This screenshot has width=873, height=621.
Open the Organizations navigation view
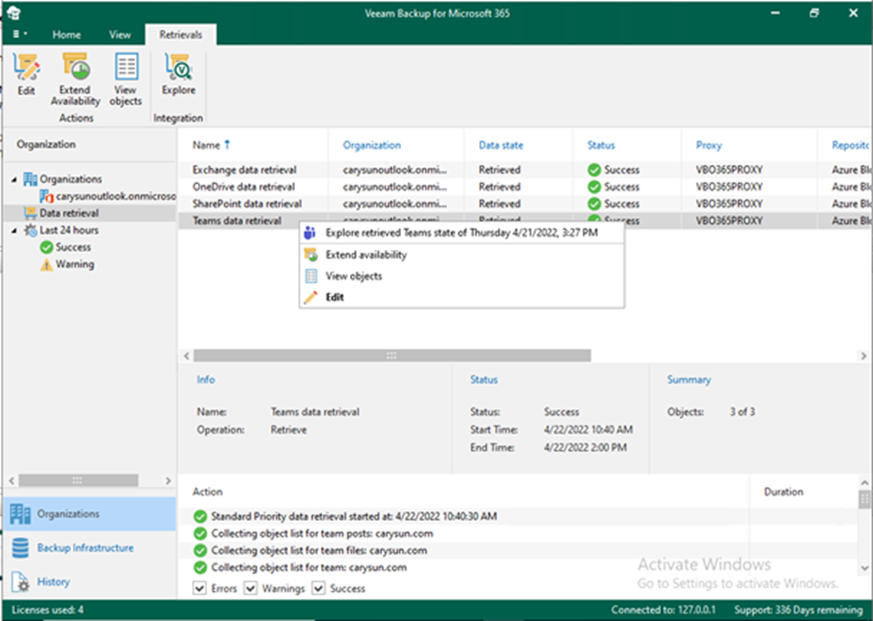(90, 514)
